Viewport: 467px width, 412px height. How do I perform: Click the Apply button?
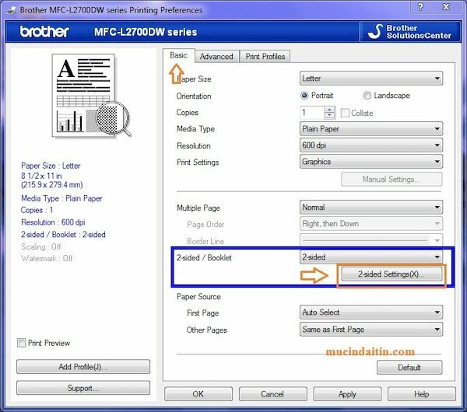pyautogui.click(x=347, y=394)
